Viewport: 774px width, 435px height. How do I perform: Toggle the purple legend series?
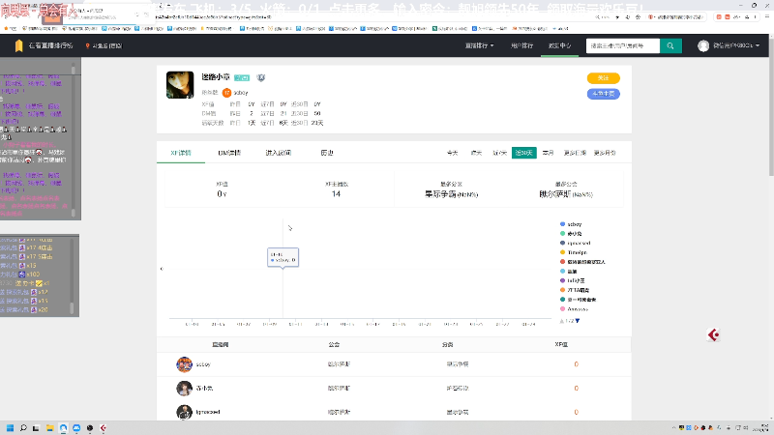click(573, 280)
